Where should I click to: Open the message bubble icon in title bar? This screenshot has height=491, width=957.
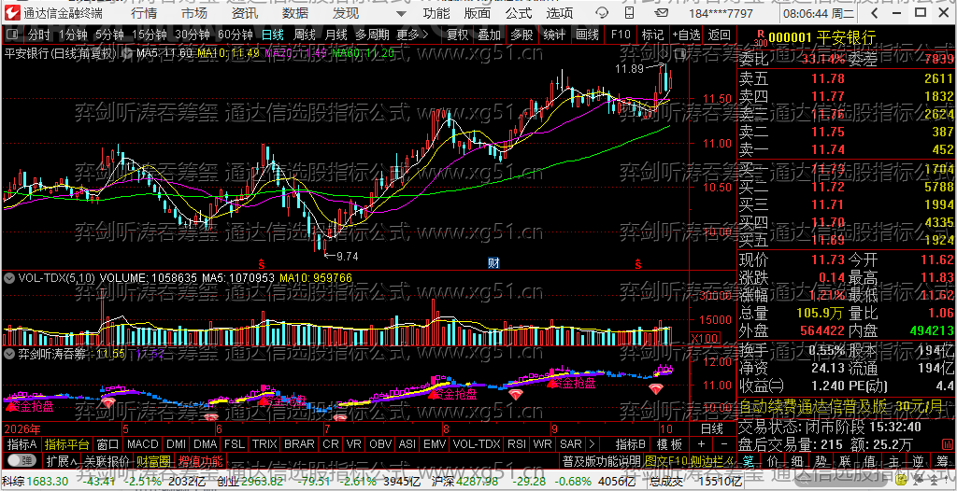(x=602, y=13)
